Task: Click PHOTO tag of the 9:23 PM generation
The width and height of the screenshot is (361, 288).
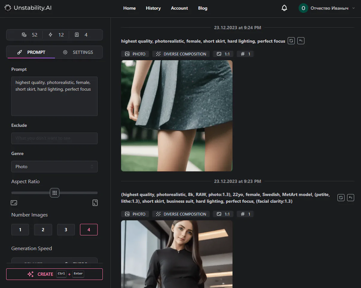Action: tap(135, 214)
